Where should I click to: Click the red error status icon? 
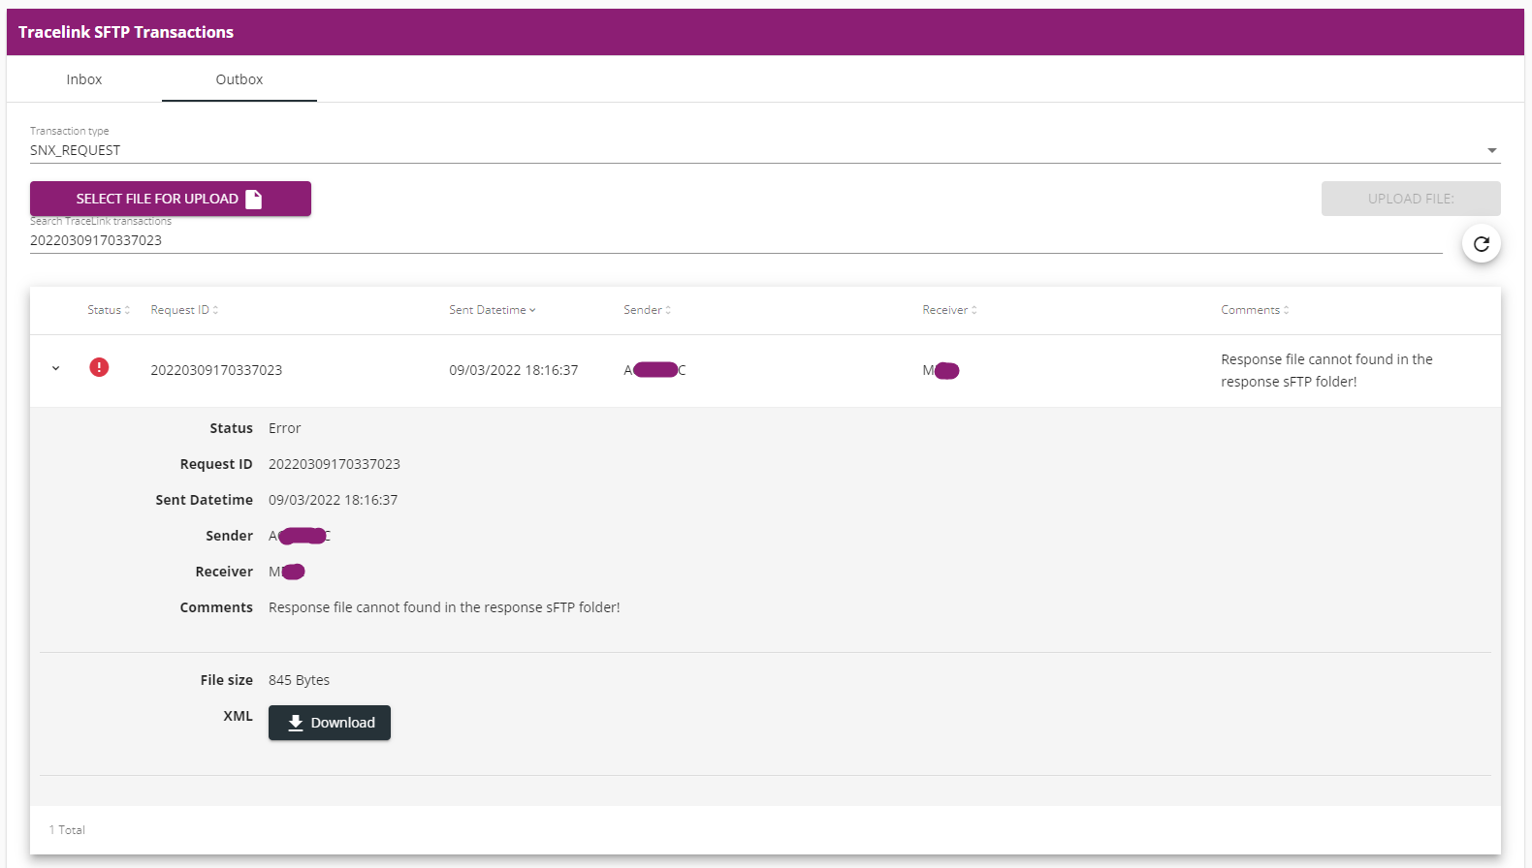[x=99, y=367]
